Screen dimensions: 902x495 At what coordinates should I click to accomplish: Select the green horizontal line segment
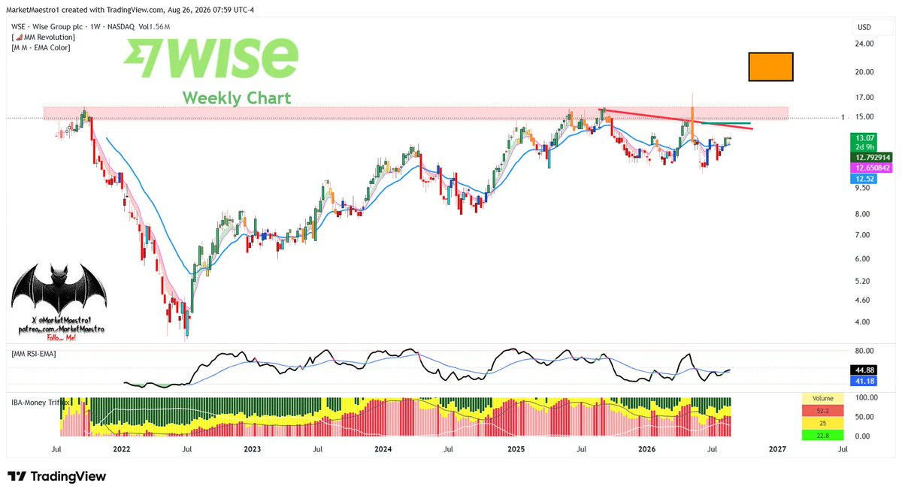tap(725, 123)
